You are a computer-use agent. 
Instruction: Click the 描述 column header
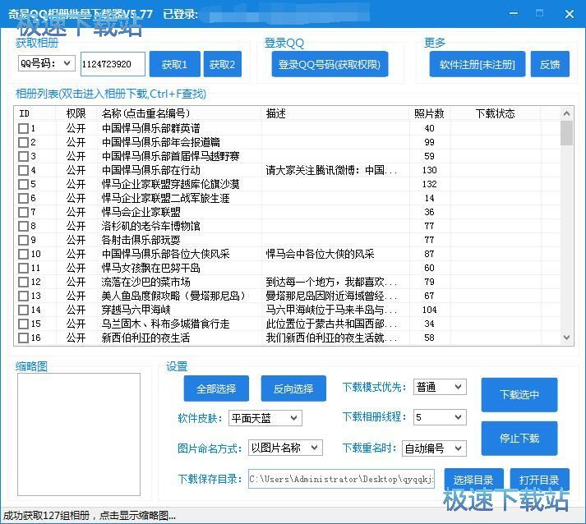(335, 113)
